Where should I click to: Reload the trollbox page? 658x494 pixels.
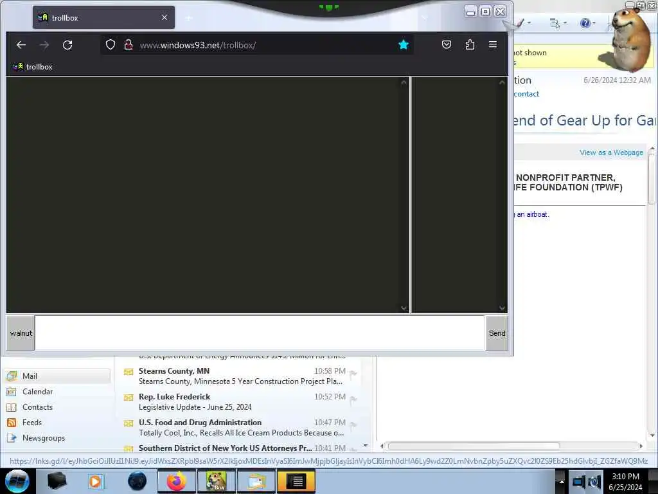(x=67, y=45)
